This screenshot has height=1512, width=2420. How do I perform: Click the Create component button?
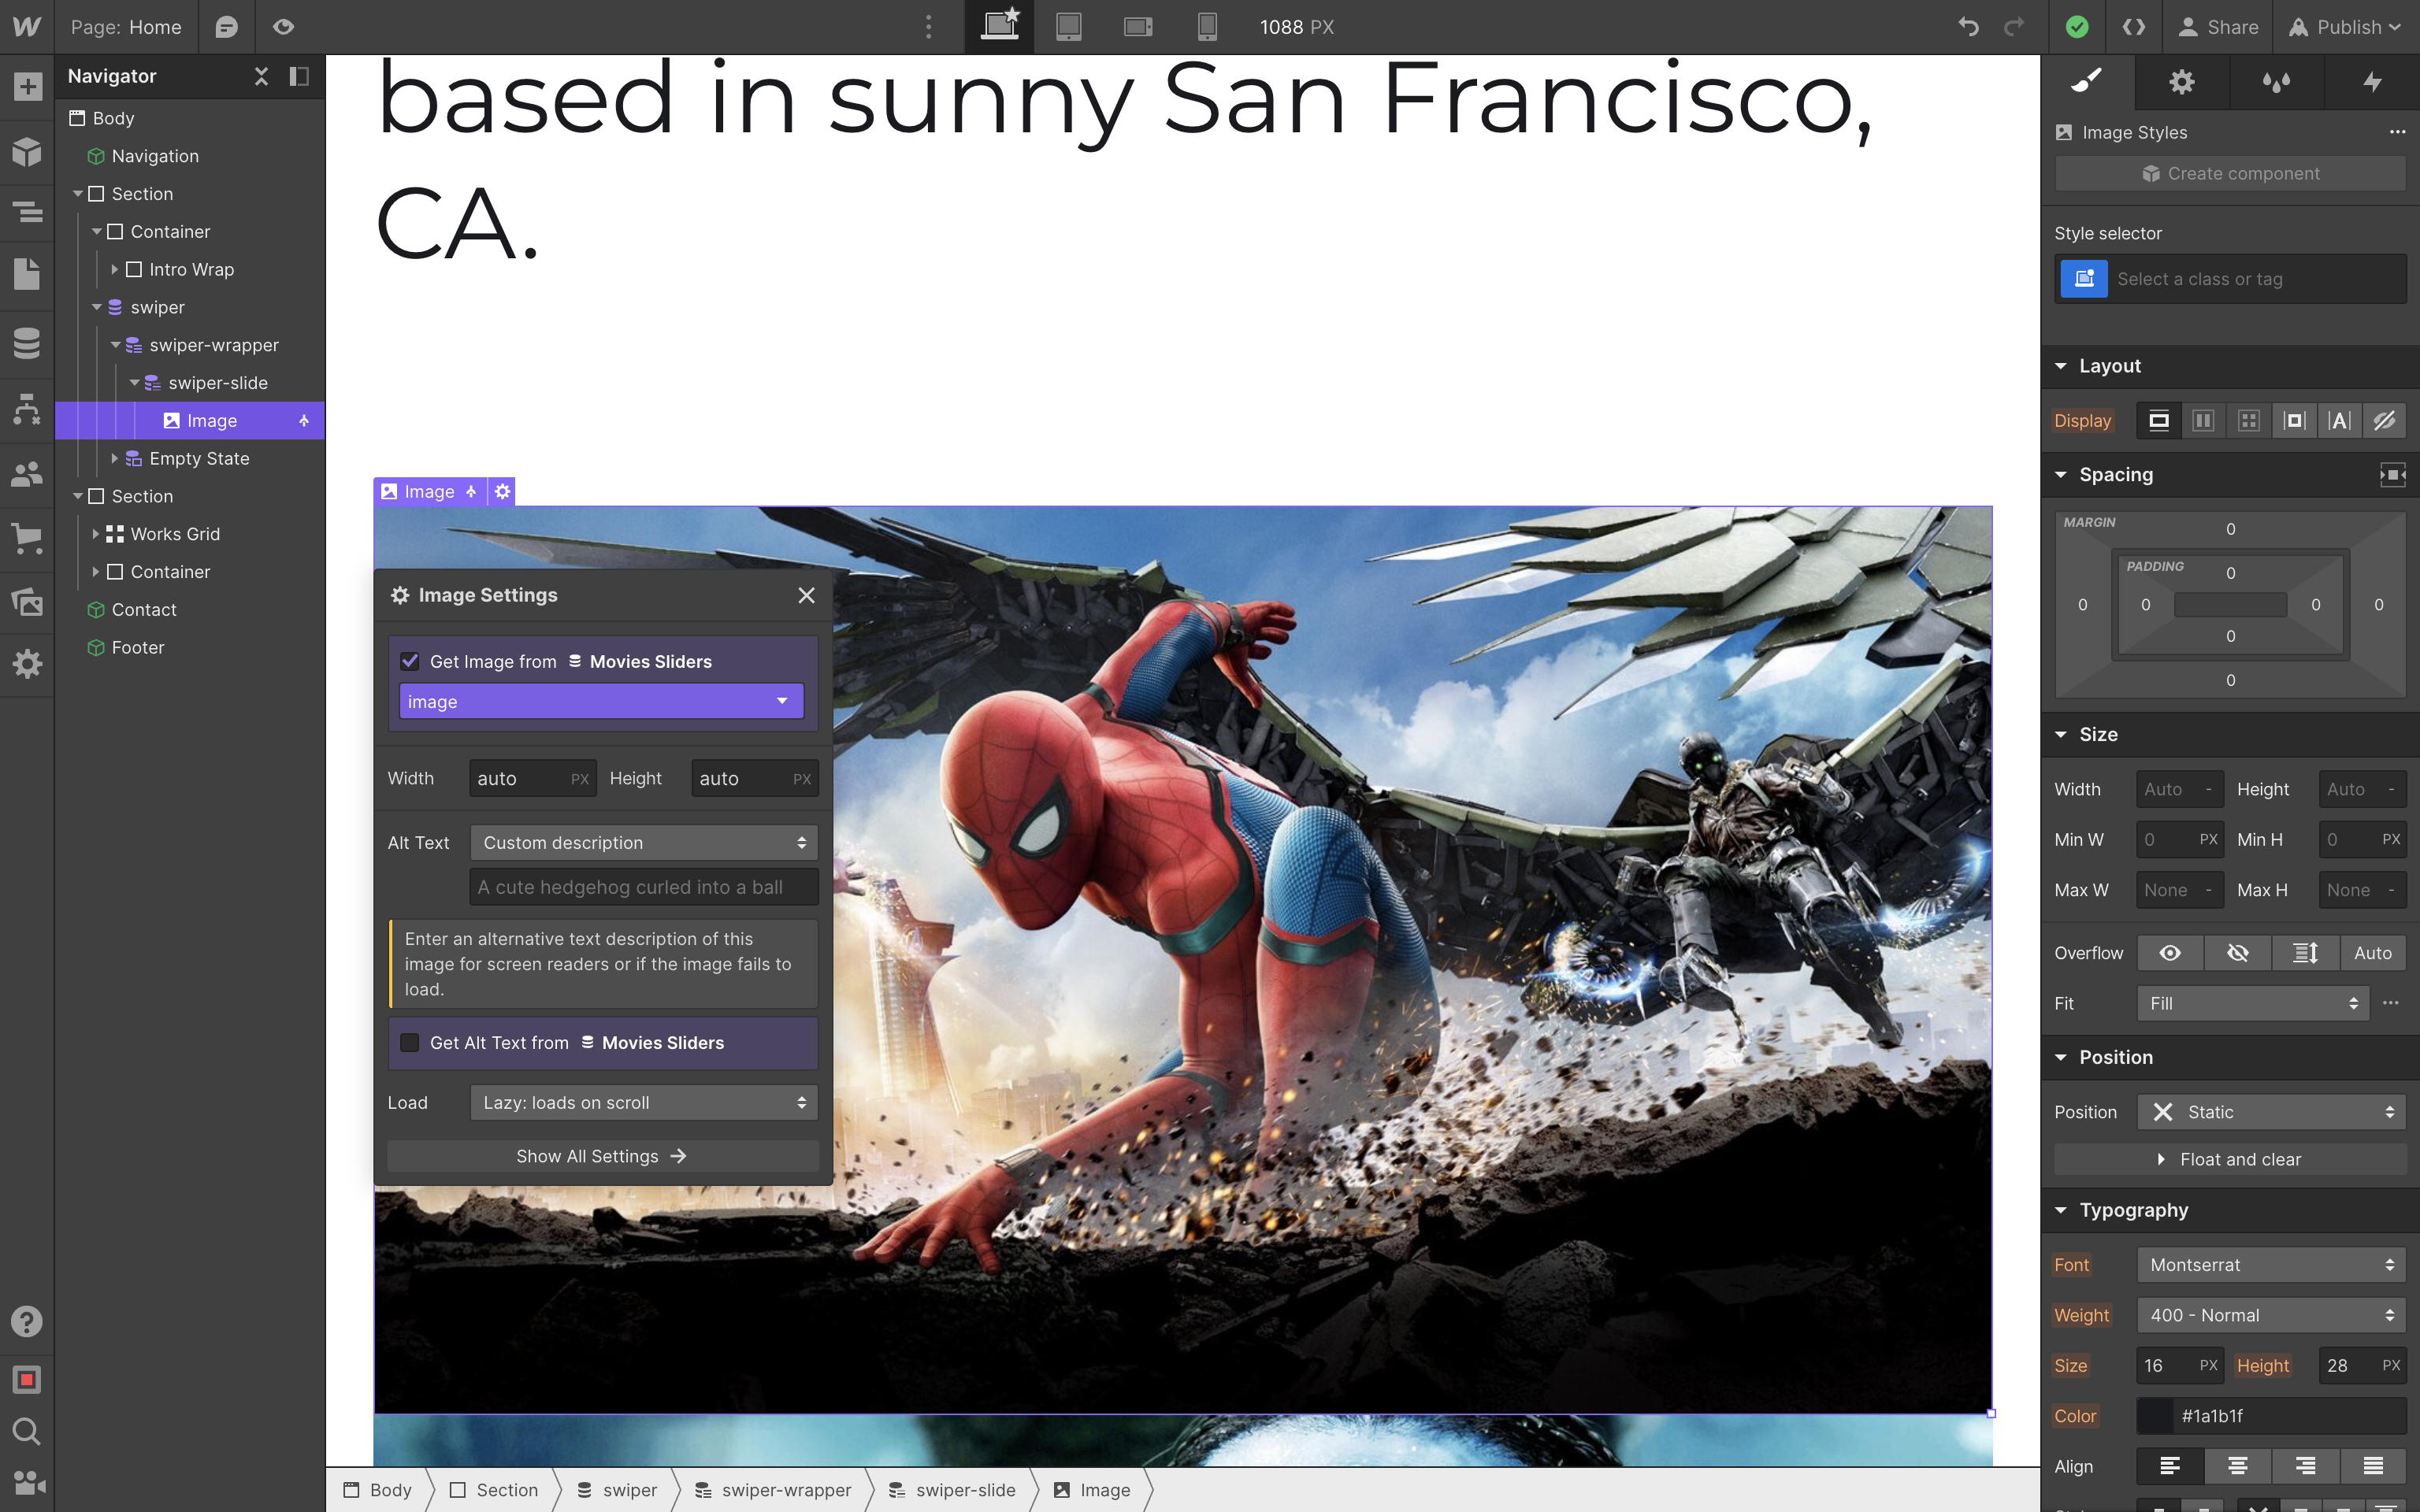click(x=2229, y=173)
